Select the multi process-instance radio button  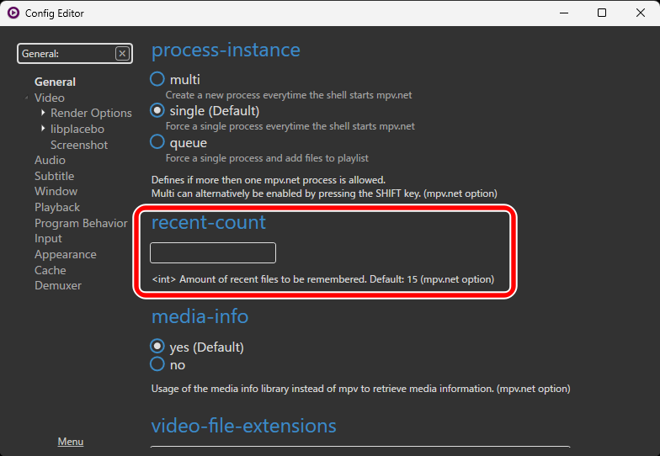pyautogui.click(x=157, y=79)
